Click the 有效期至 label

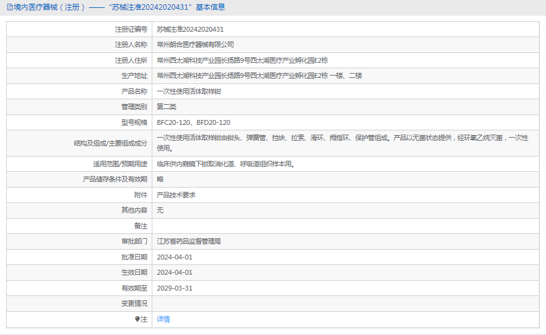[x=134, y=288]
